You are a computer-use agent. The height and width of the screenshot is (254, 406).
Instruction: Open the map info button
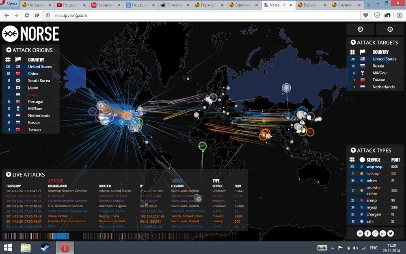[x=390, y=29]
